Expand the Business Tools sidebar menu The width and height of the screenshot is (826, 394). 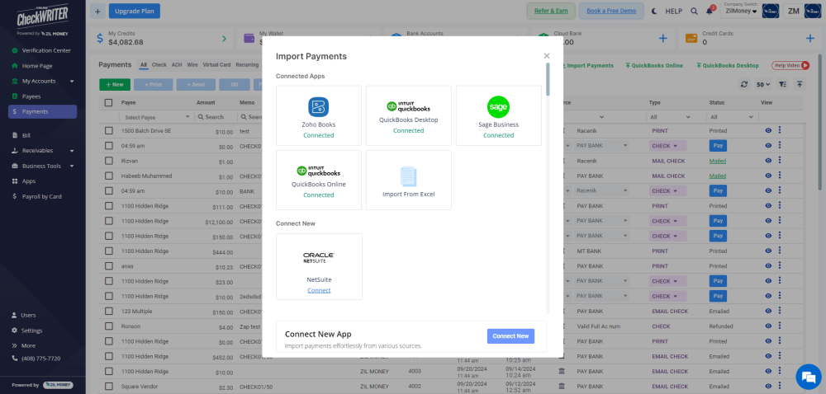click(x=72, y=166)
